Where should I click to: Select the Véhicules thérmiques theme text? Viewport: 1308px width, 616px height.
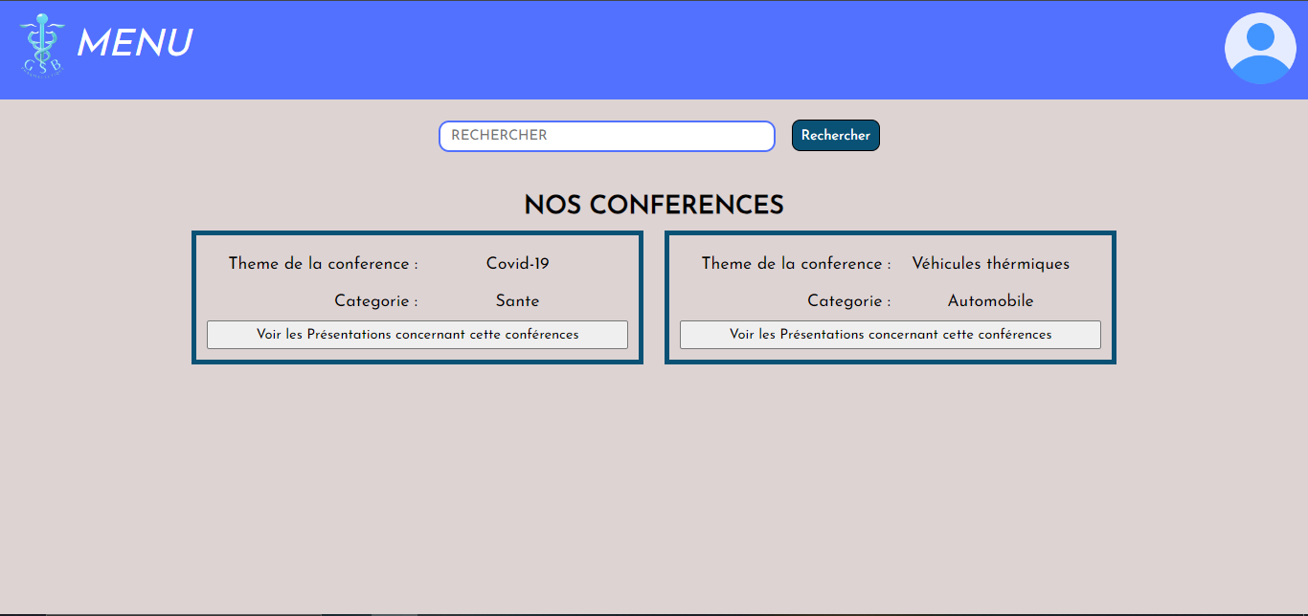coord(990,264)
